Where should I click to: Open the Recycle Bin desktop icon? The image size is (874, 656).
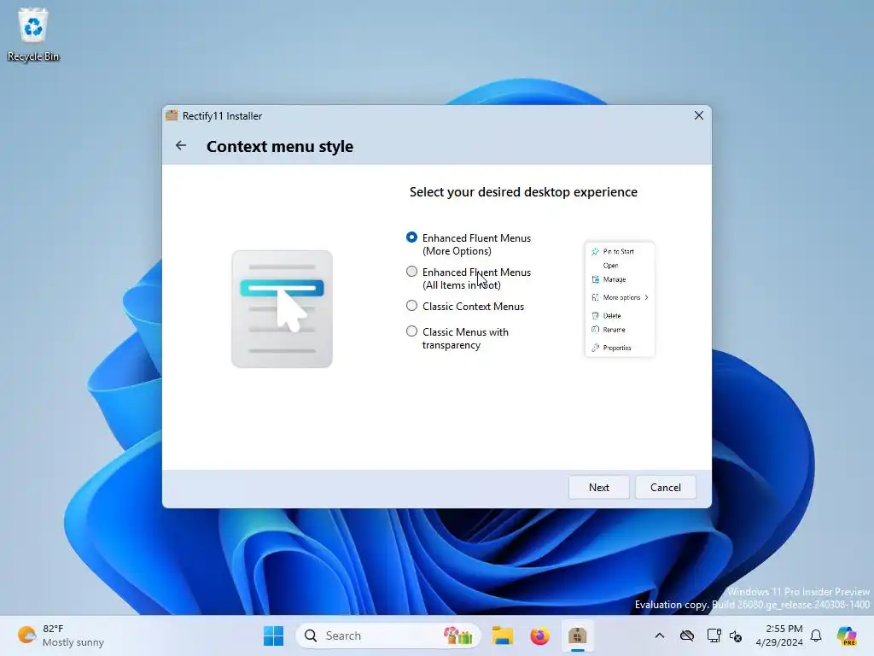click(33, 34)
